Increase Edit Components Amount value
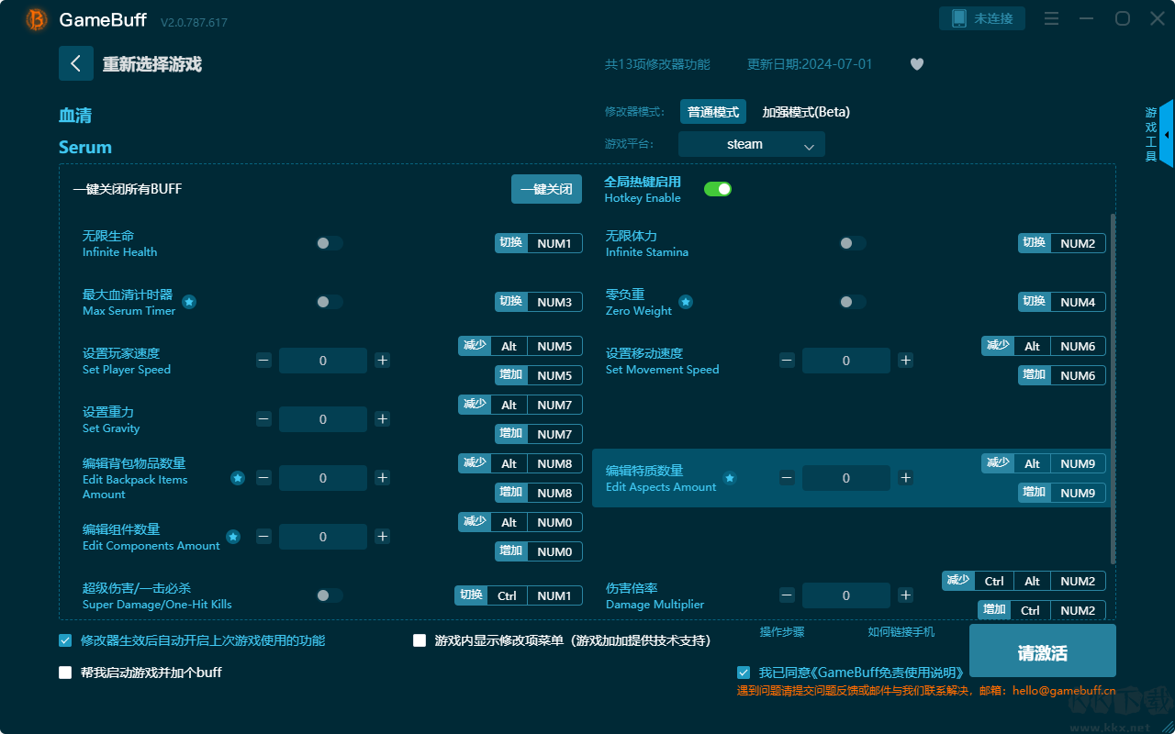 tap(383, 537)
